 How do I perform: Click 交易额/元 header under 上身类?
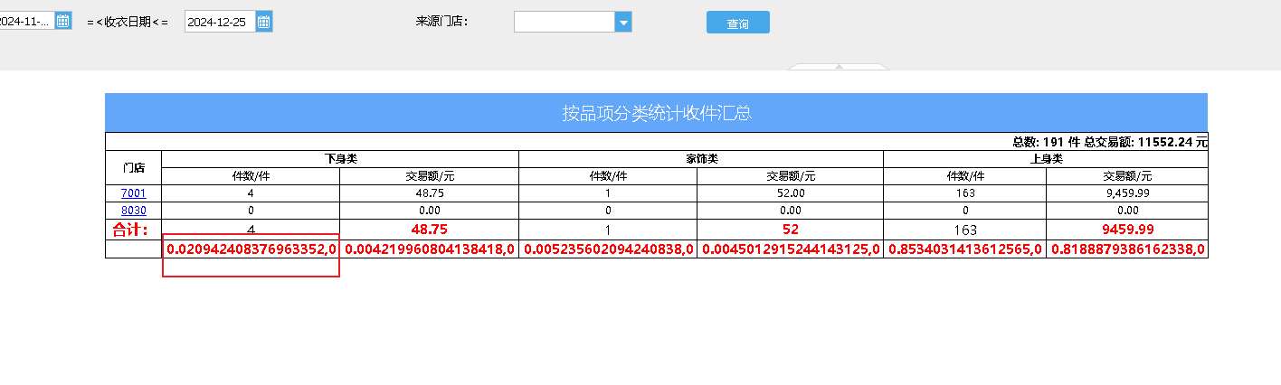tap(1127, 176)
